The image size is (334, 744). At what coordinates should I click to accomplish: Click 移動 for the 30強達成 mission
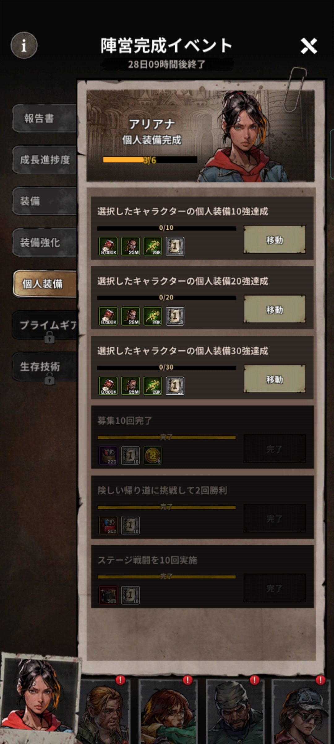click(x=275, y=379)
